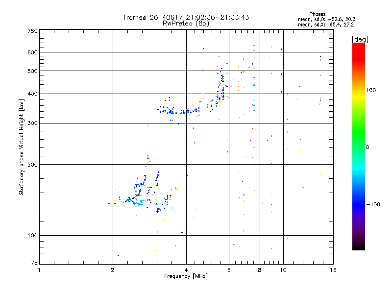Click the colorbar '-100' tick label
Screen dimensions: 392x294
(x=373, y=204)
